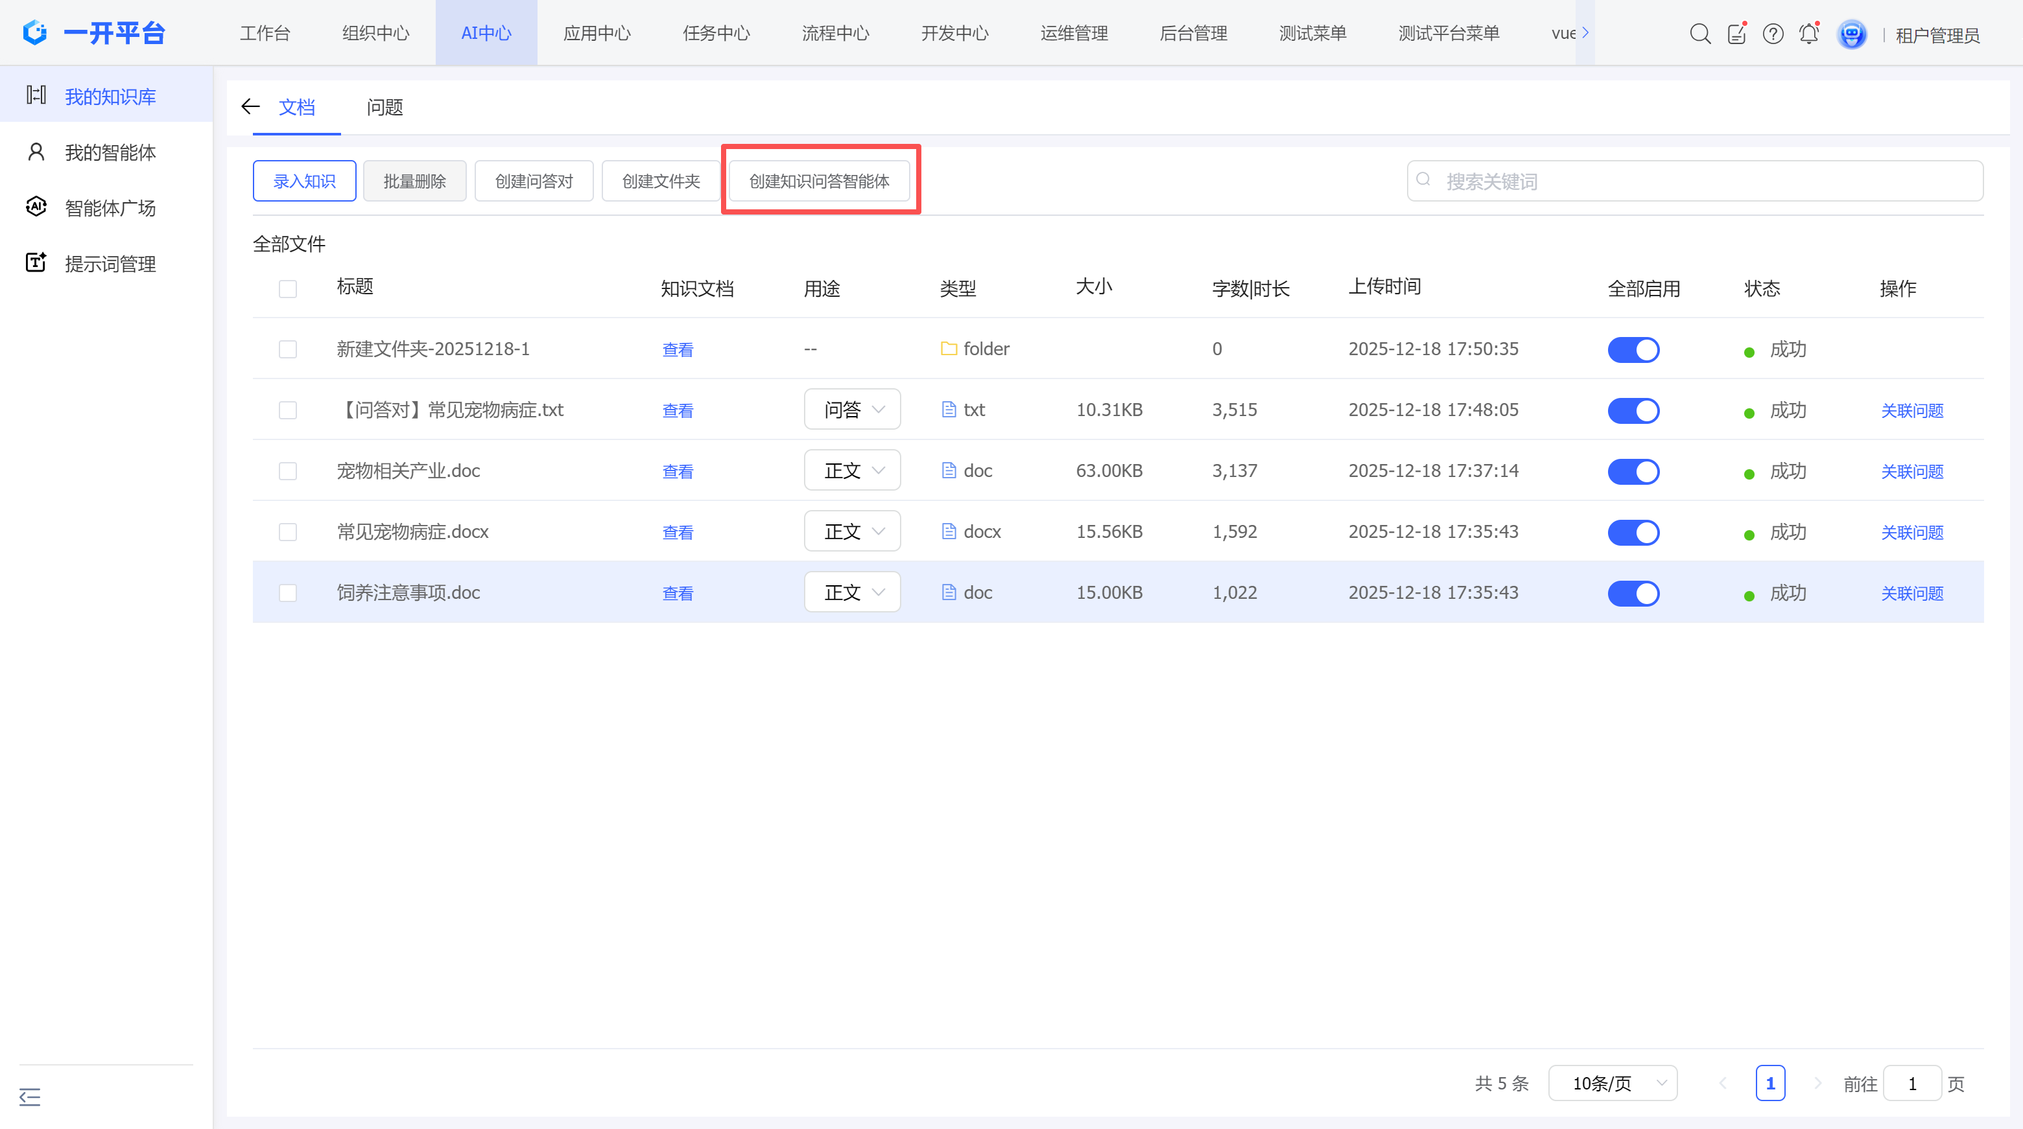Viewport: 2023px width, 1129px height.
Task: Click the help question mark icon
Action: pyautogui.click(x=1773, y=34)
